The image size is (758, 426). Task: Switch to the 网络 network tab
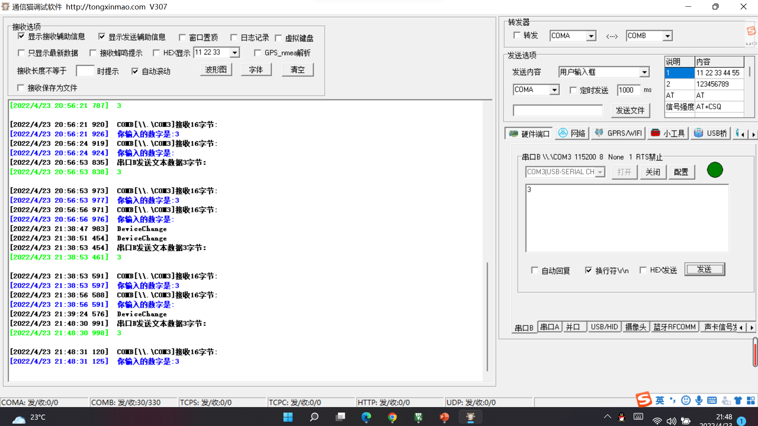coord(572,133)
